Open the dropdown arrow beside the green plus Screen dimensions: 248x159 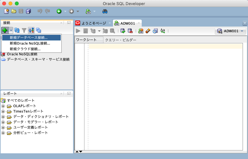11,30
